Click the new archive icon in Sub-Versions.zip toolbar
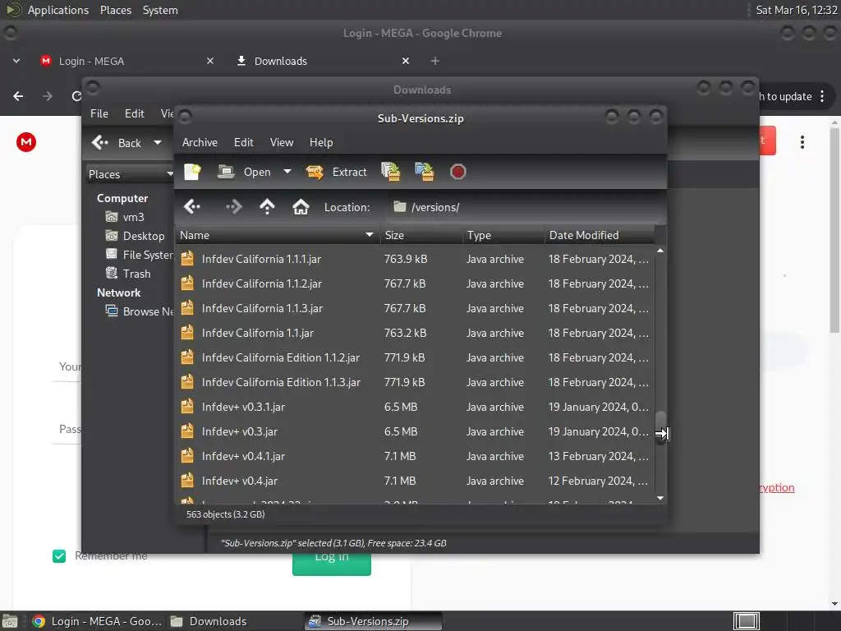This screenshot has height=631, width=841. coord(192,172)
